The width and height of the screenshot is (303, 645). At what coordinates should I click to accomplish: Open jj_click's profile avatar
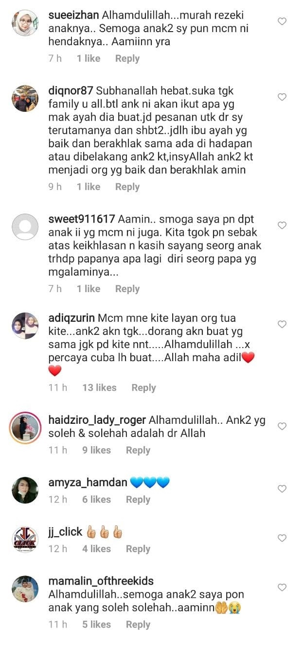[x=25, y=540]
